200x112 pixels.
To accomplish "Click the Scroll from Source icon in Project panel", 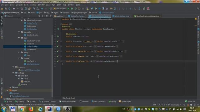I will 39,16.
